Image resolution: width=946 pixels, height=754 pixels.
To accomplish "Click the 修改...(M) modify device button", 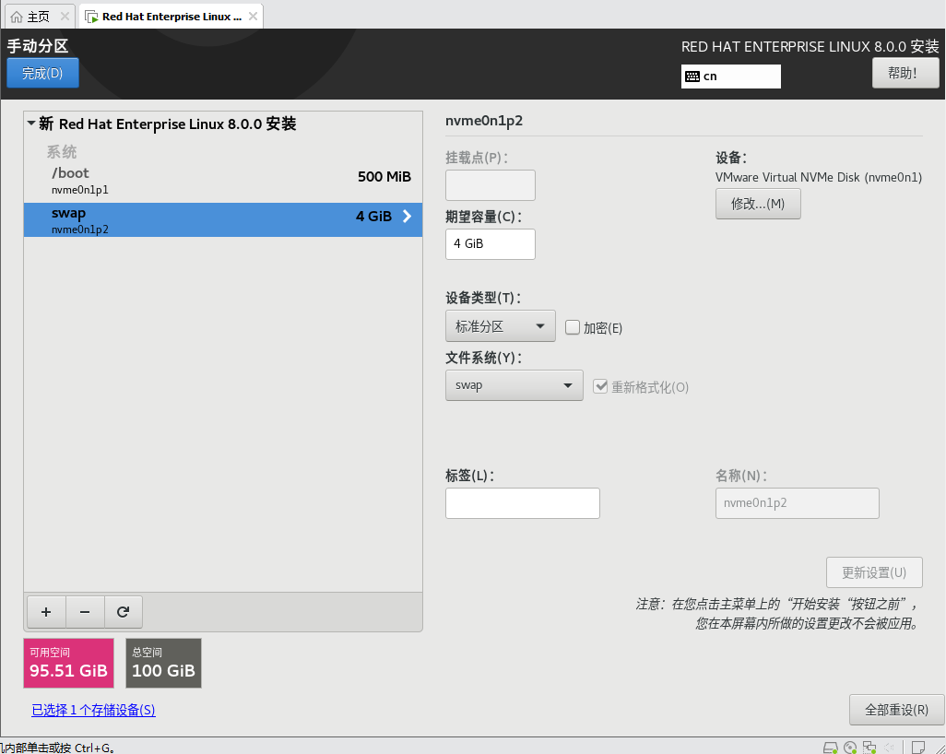I will point(758,204).
